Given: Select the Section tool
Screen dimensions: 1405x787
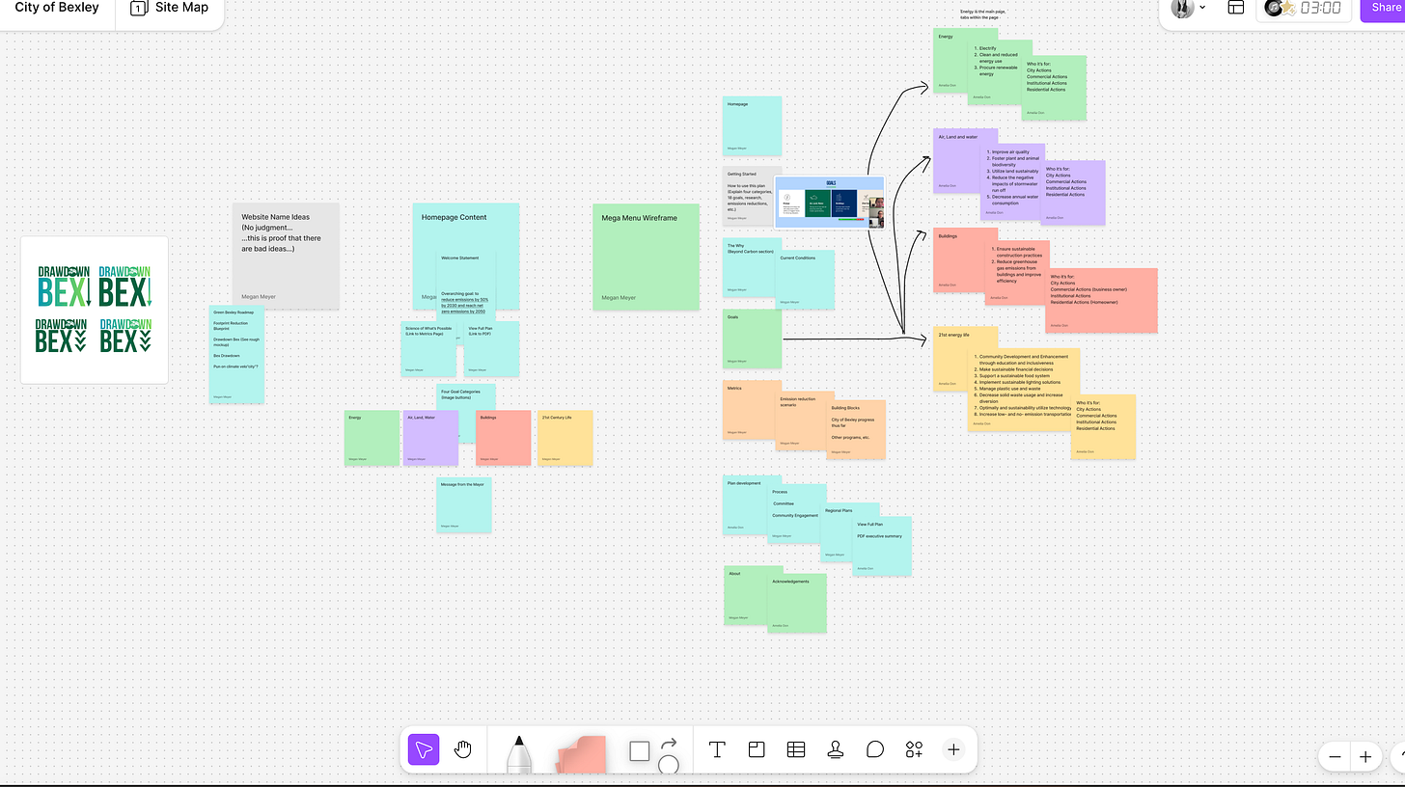Looking at the screenshot, I should pyautogui.click(x=757, y=750).
